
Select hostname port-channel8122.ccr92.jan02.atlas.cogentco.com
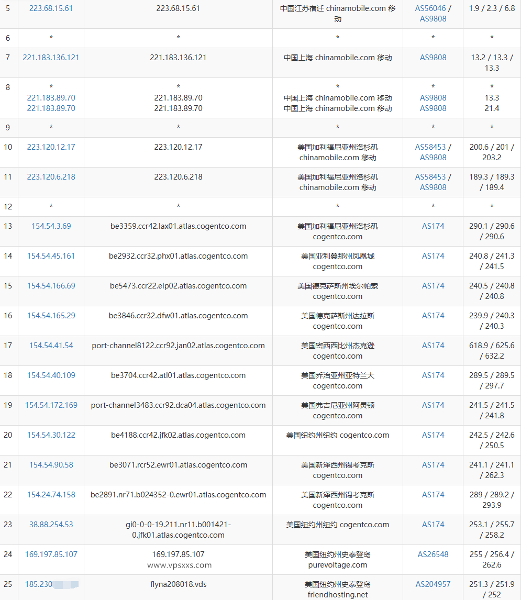coord(178,346)
